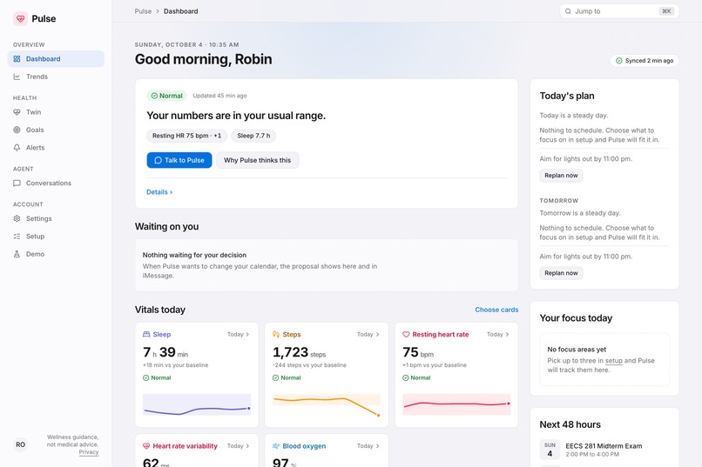Click the Nothing waiting for your decision text

(194, 255)
